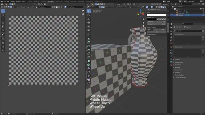
Task: Open the Material properties tab
Action: click(171, 65)
